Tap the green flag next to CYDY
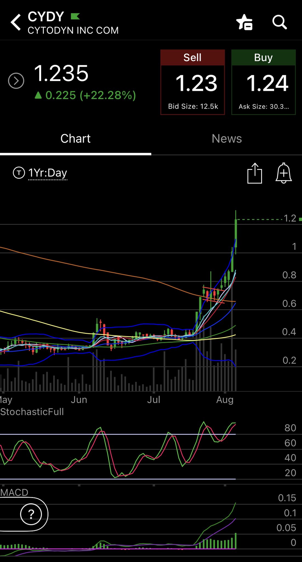This screenshot has width=302, height=562. point(75,16)
